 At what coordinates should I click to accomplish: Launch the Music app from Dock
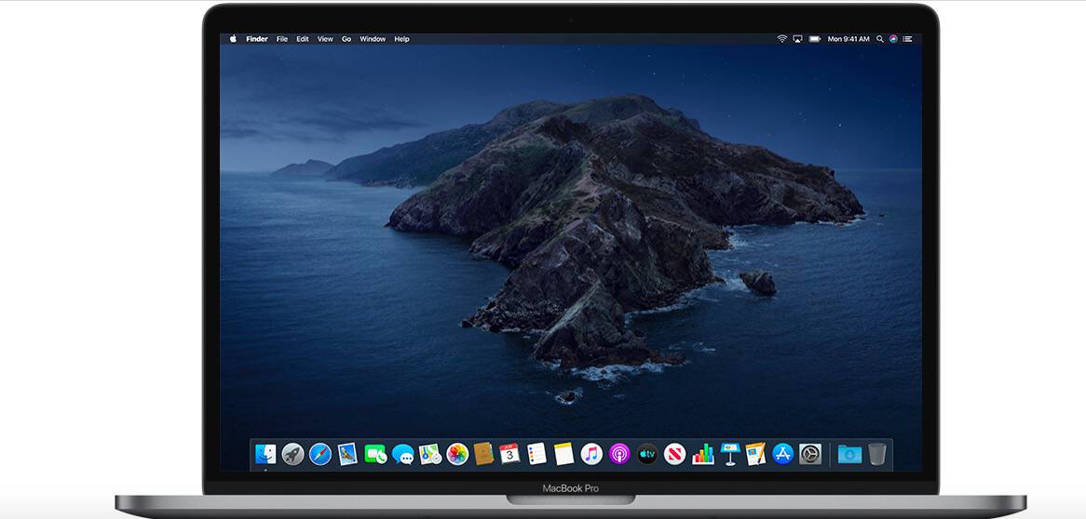point(591,454)
